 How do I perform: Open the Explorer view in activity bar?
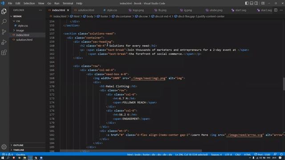pos(4,11)
